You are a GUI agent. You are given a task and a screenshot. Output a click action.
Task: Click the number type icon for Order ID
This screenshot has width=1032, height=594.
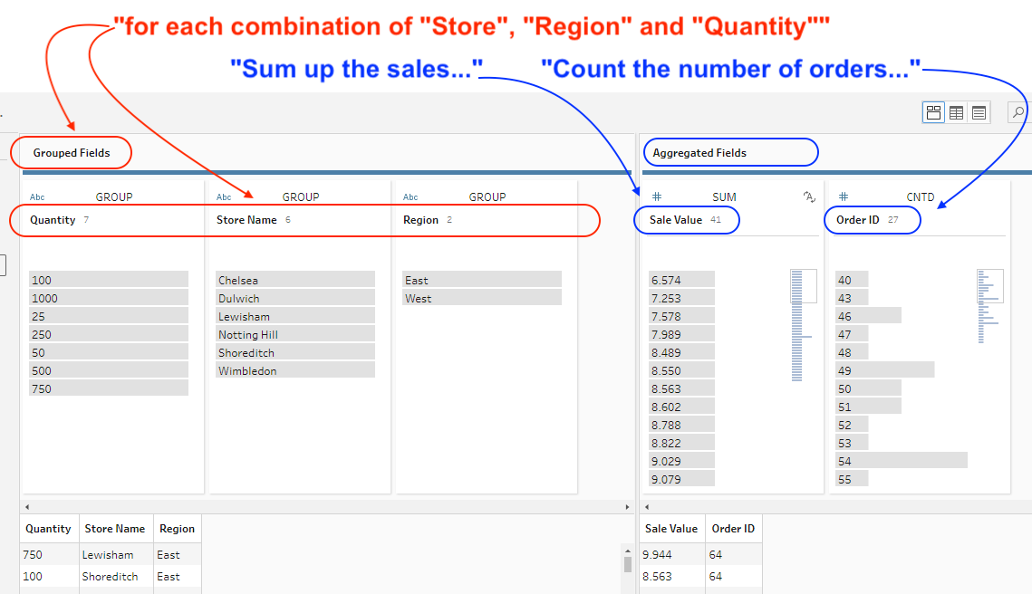(x=844, y=196)
